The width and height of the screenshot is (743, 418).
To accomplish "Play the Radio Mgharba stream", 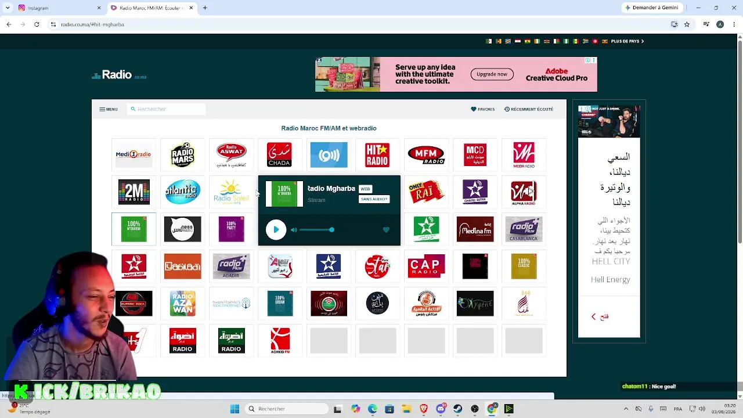I will tap(276, 230).
